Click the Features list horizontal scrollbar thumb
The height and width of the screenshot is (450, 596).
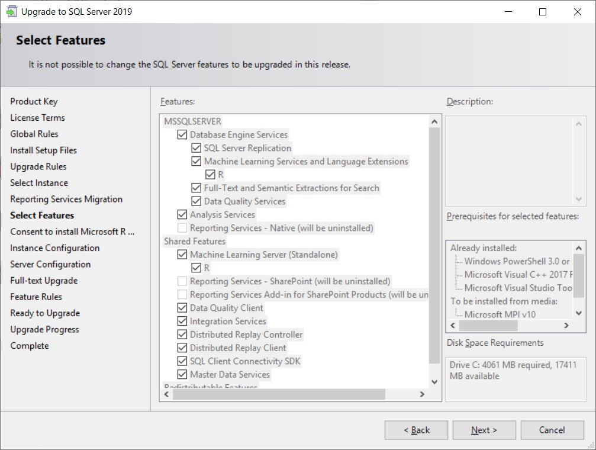click(x=279, y=394)
